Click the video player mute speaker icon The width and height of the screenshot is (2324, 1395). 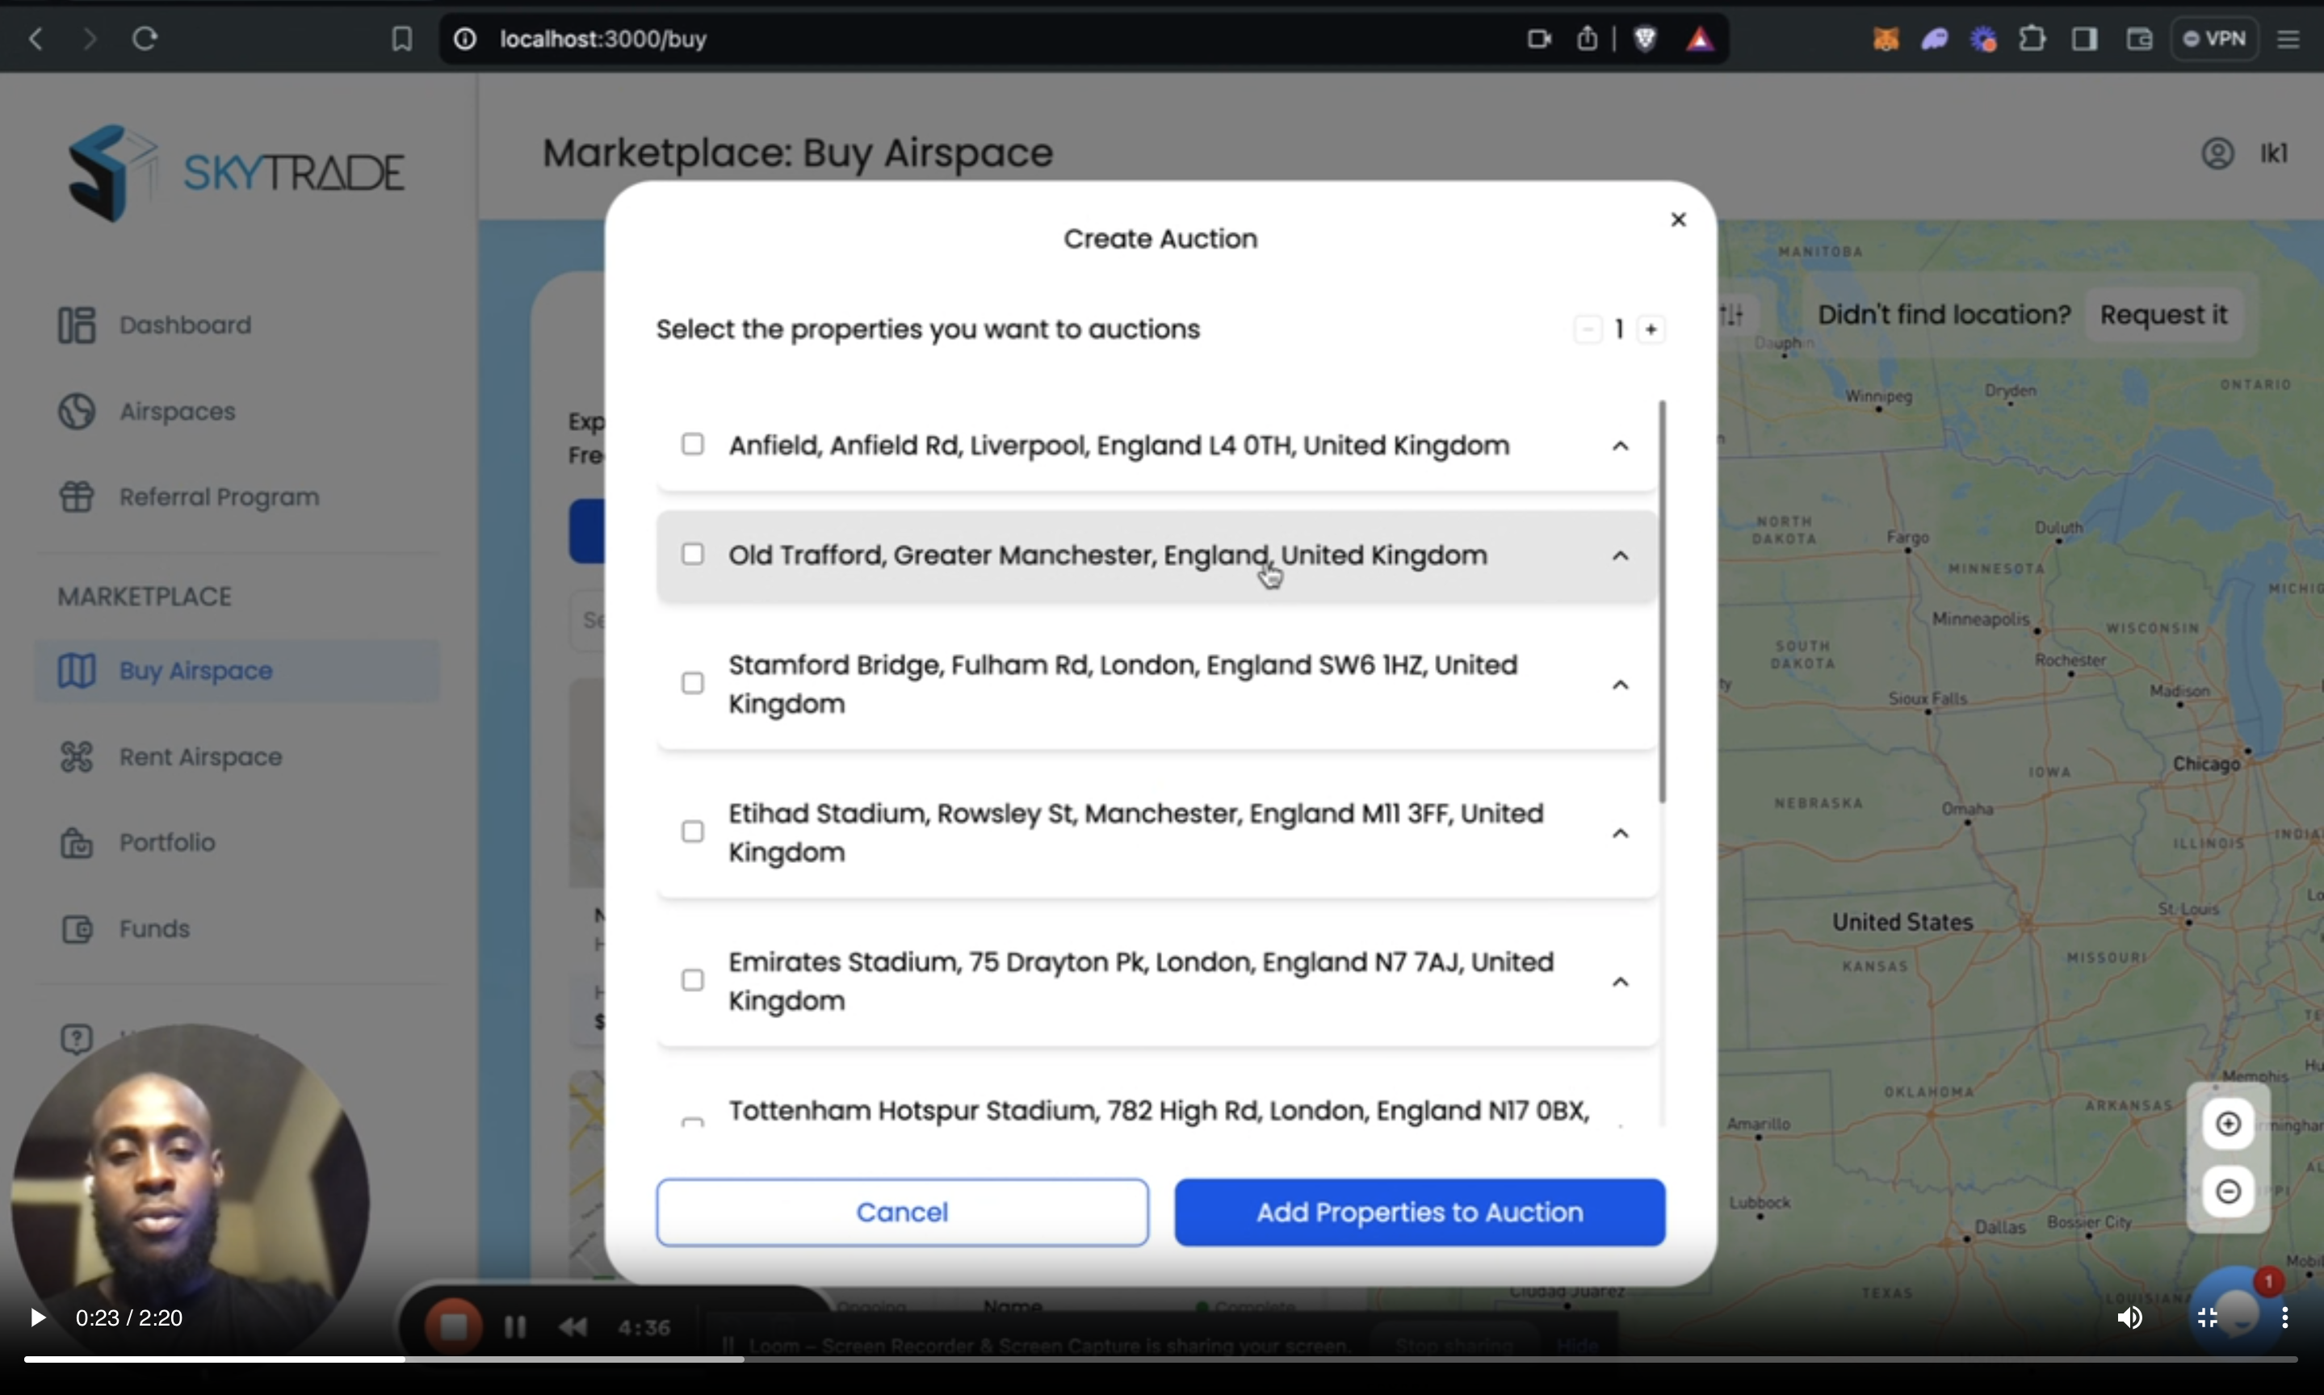pyautogui.click(x=2129, y=1318)
